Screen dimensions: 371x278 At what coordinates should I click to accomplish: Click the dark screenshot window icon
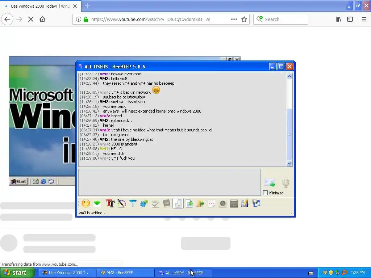click(x=234, y=203)
